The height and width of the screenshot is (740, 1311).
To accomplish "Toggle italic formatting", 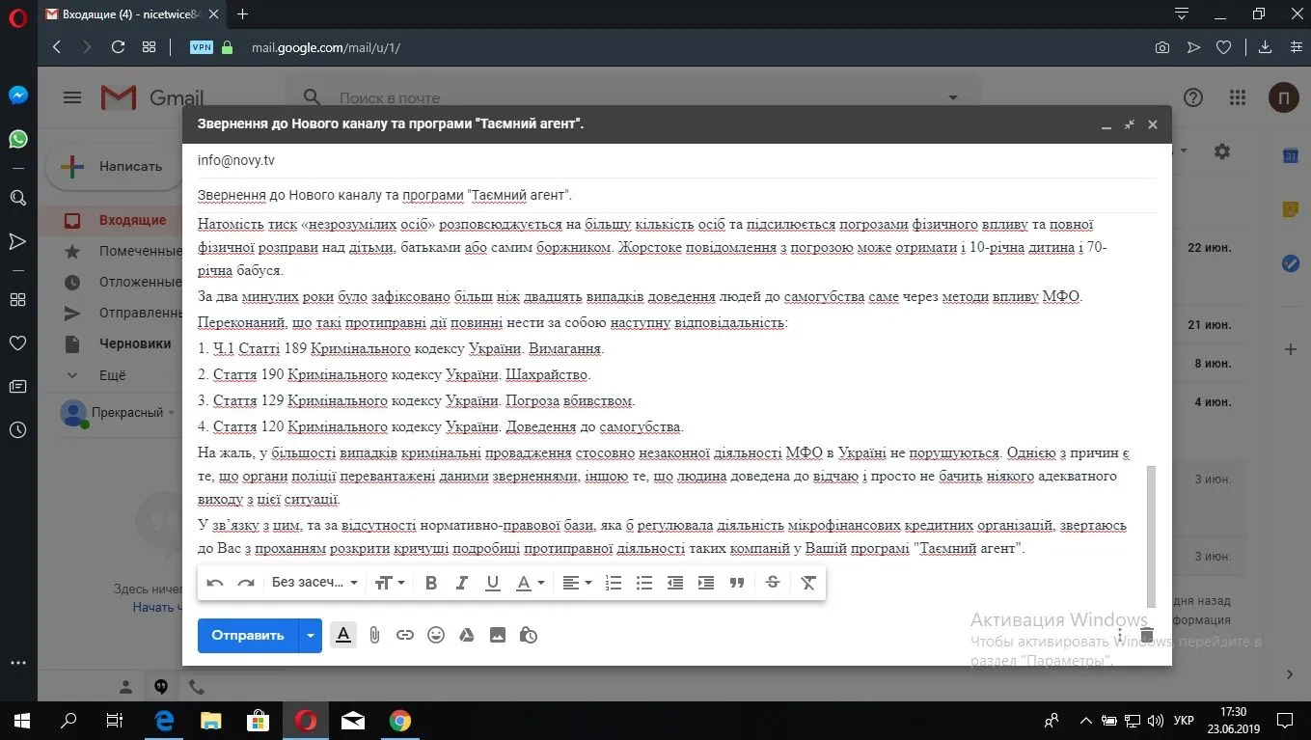I will 462,583.
